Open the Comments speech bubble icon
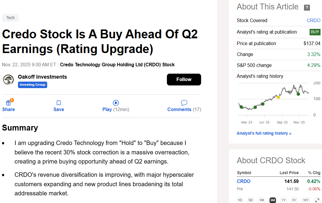This screenshot has height=203, width=322. (x=184, y=103)
